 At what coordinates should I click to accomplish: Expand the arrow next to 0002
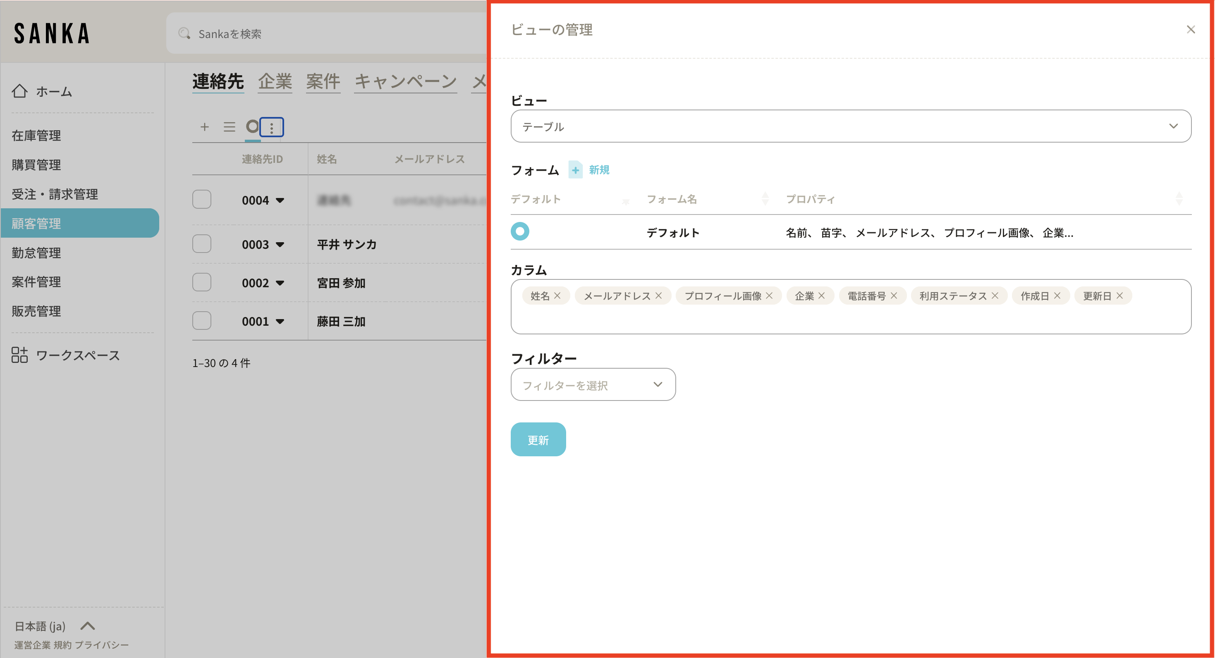(x=280, y=283)
